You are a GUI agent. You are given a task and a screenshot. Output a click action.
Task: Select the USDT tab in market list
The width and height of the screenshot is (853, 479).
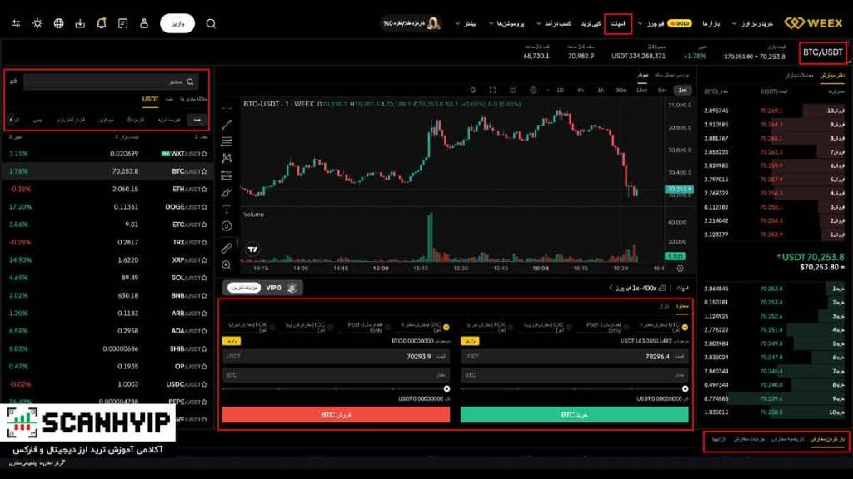pos(150,100)
